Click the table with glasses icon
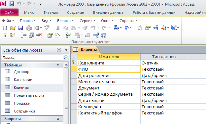 click(x=103, y=35)
